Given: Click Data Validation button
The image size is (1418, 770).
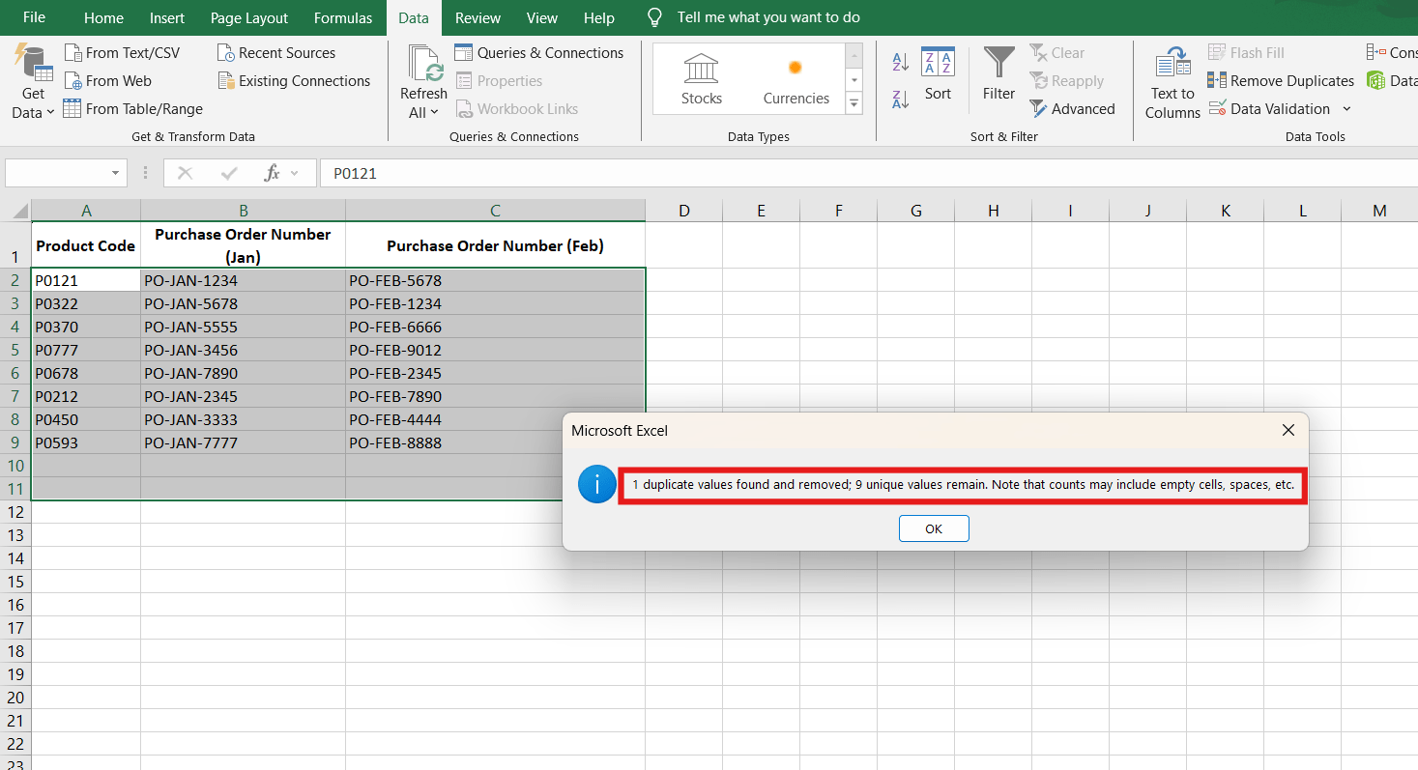Looking at the screenshot, I should [1269, 109].
